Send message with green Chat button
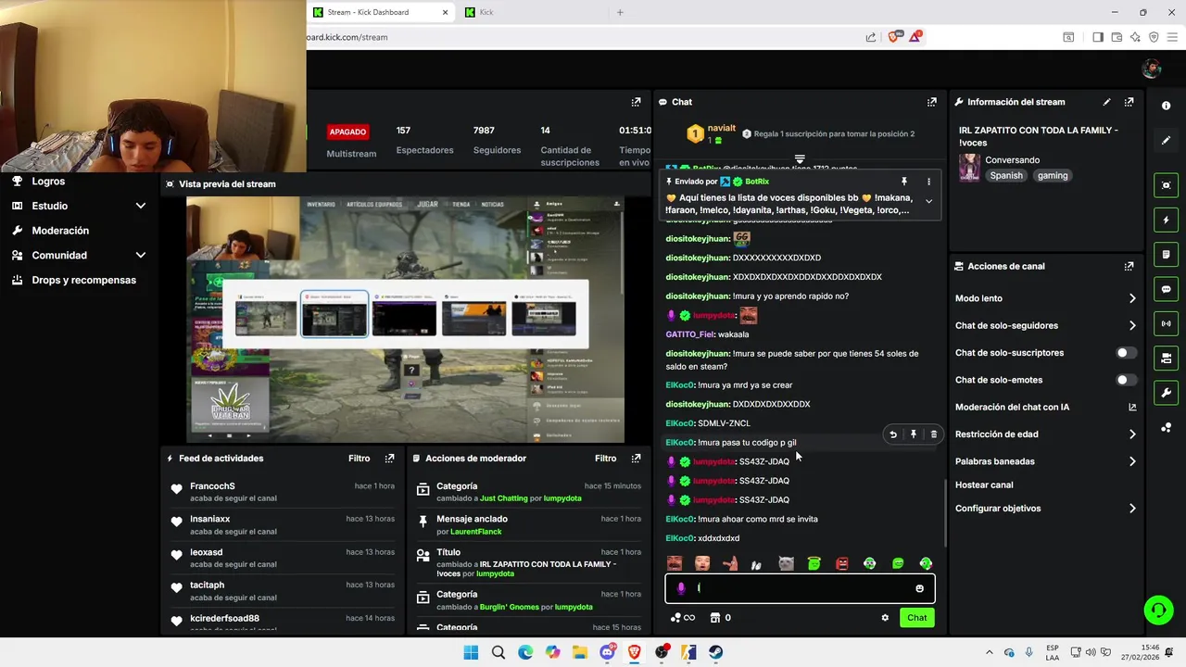 [916, 618]
